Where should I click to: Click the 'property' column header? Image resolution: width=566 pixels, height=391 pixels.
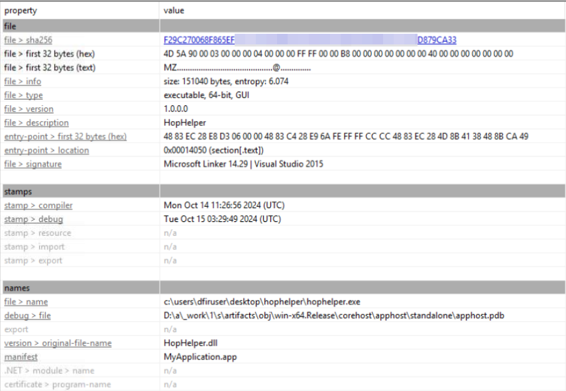point(21,11)
